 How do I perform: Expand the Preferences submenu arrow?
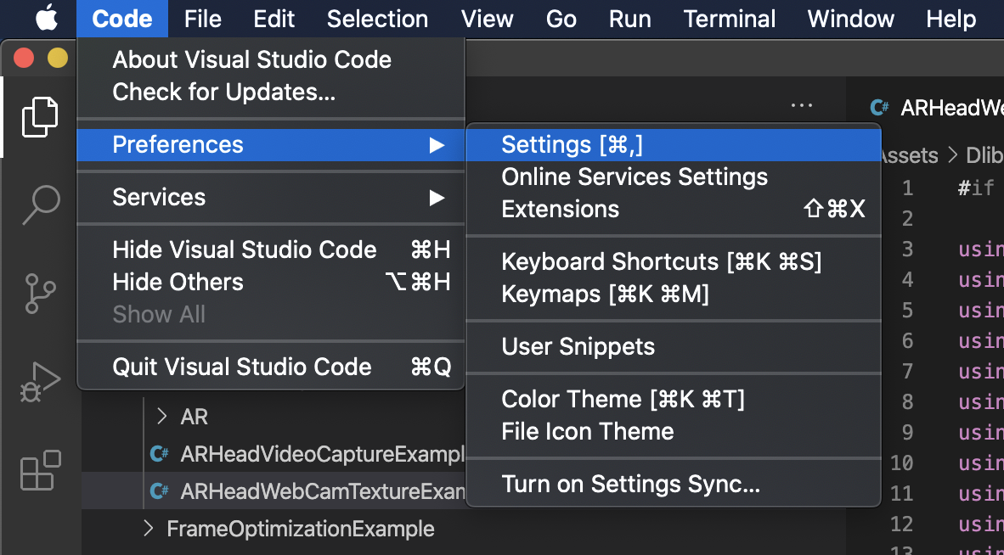click(x=437, y=145)
